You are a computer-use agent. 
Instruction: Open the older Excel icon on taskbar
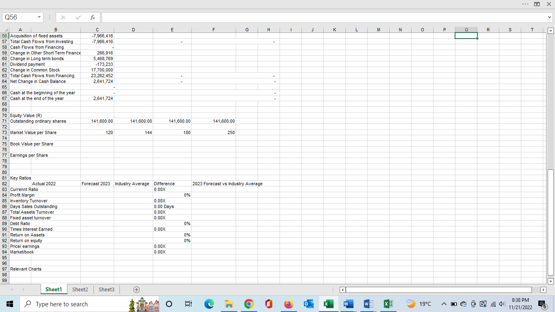pos(388,304)
